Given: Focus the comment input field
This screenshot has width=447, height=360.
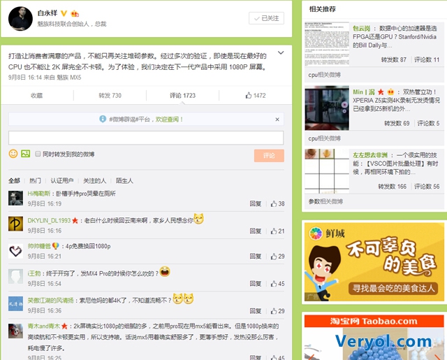Looking at the screenshot, I should pos(146,138).
